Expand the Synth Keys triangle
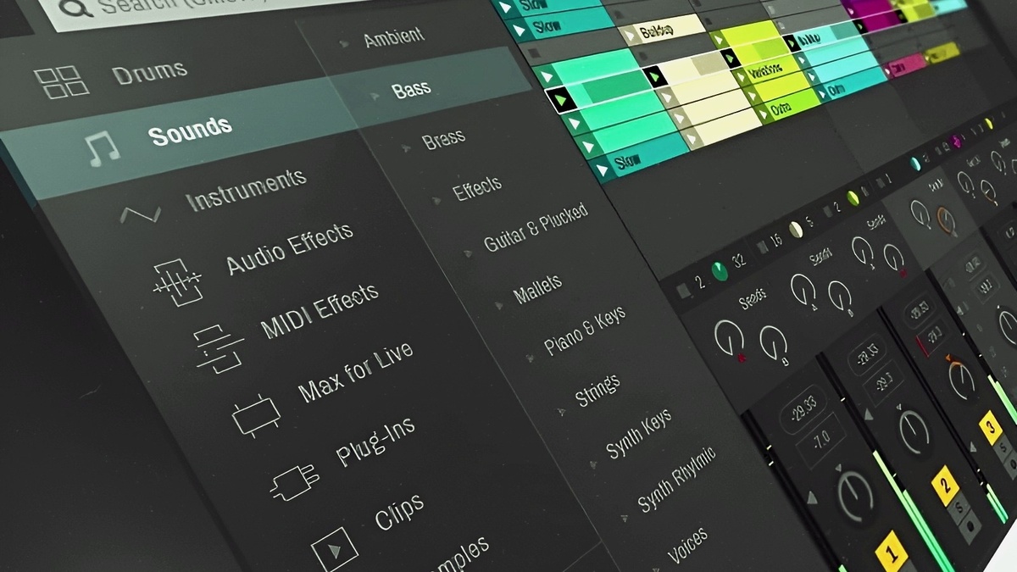This screenshot has width=1017, height=572. click(x=592, y=464)
